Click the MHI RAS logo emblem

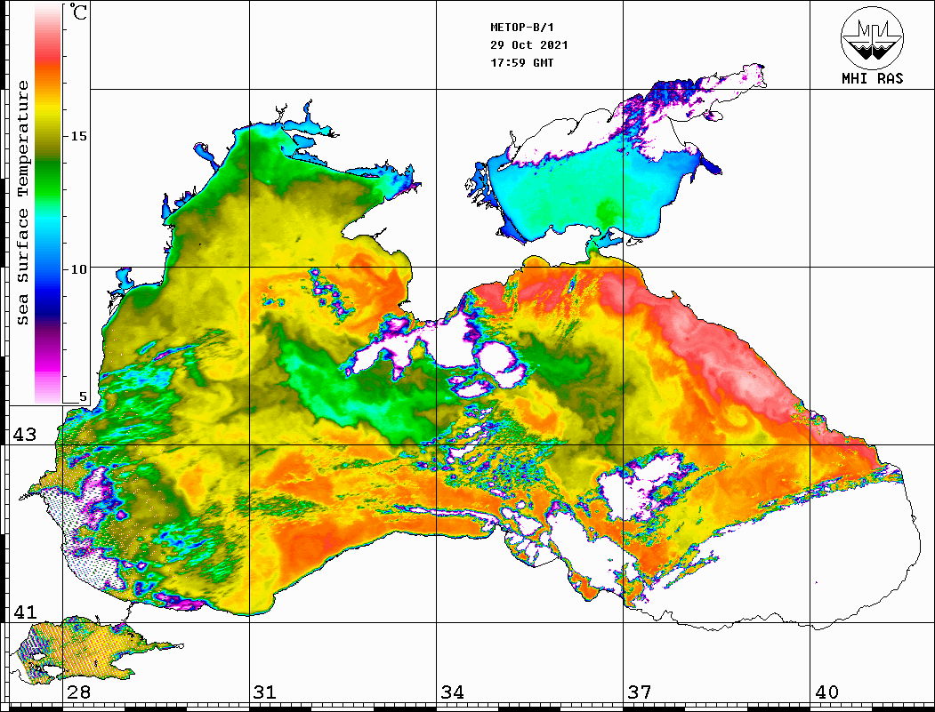[873, 38]
